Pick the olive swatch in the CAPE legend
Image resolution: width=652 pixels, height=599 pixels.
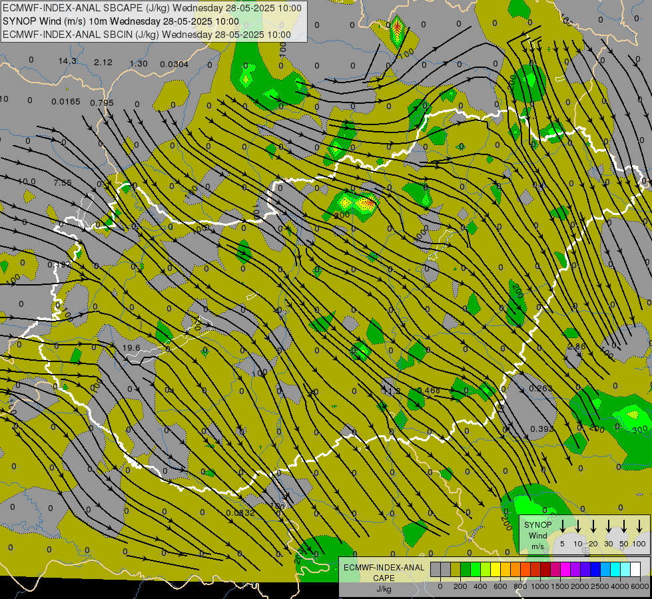point(456,569)
